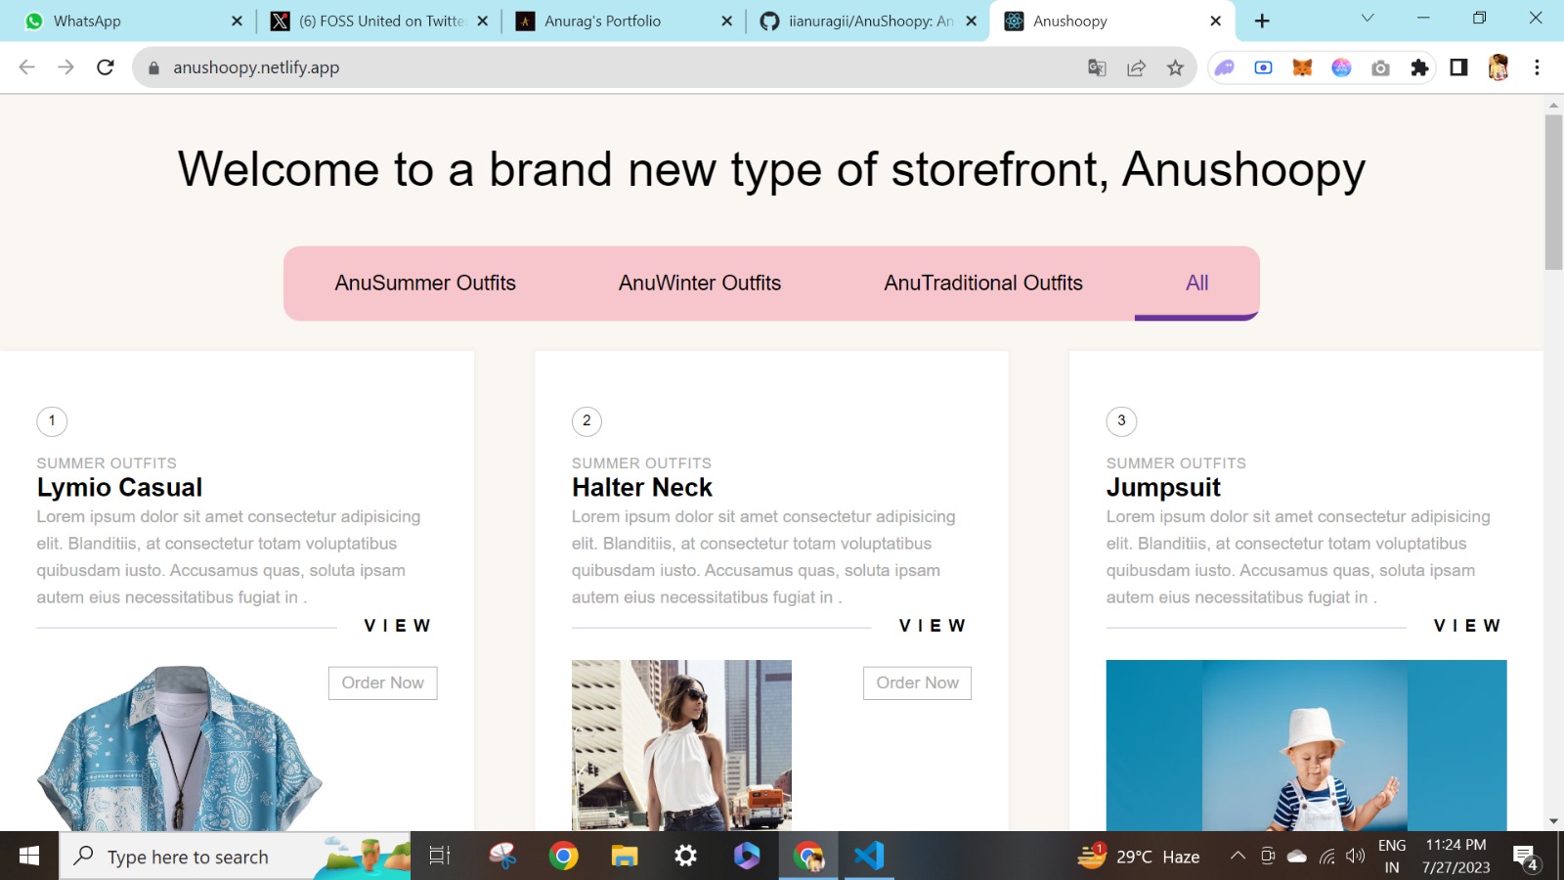
Task: Click VIEW on the Halter Neck card
Action: (x=933, y=626)
